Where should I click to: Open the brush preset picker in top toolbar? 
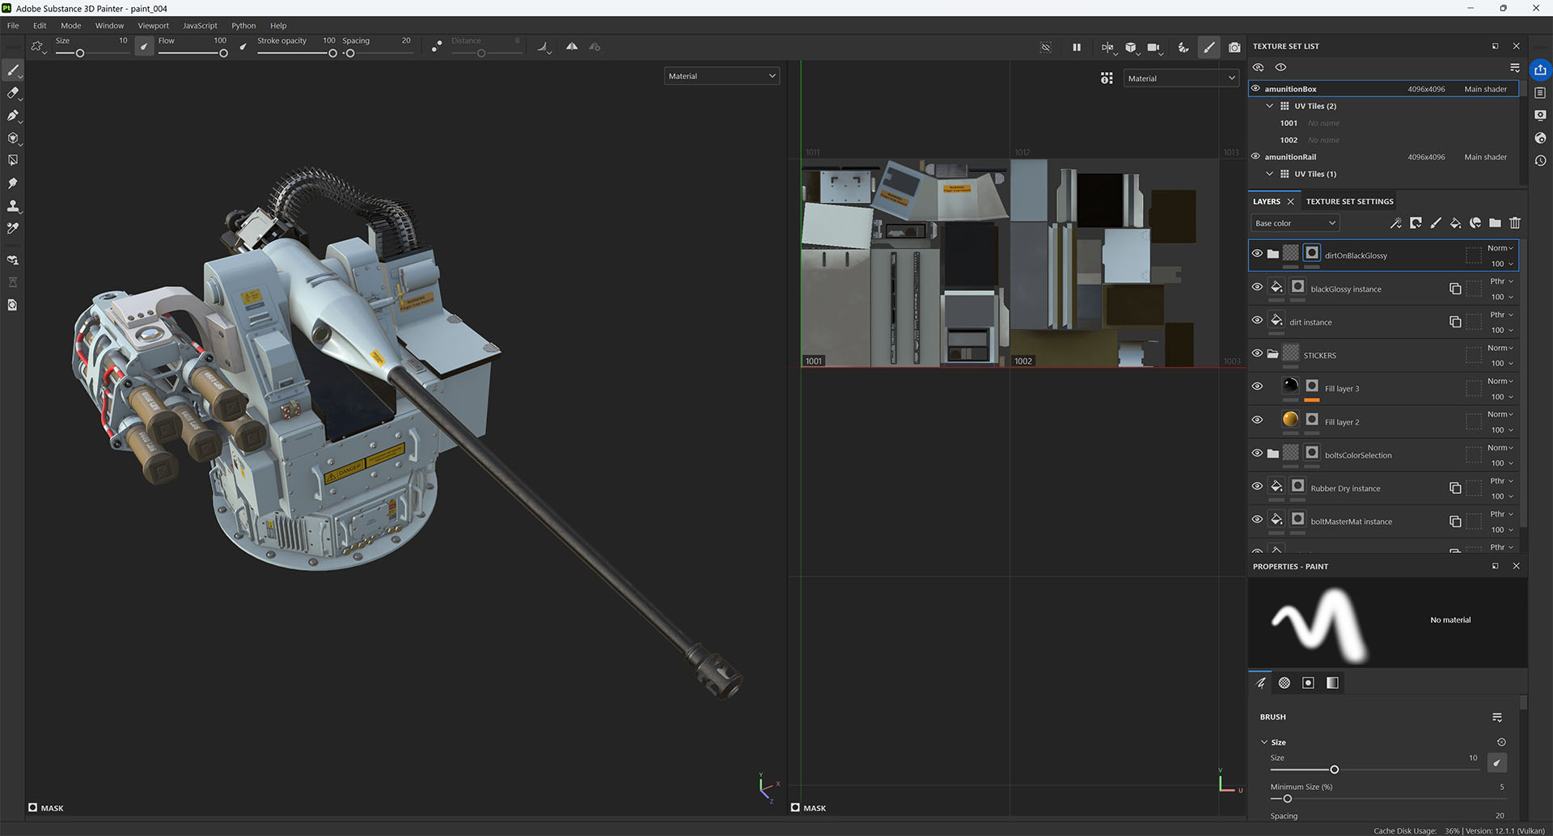[38, 47]
